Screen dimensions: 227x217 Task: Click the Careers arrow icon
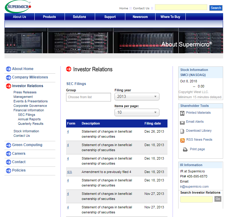point(8,154)
